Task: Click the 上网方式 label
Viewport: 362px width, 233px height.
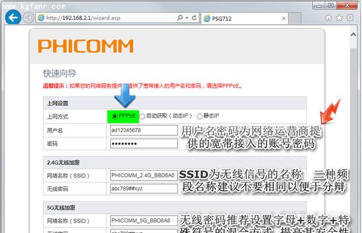Action: [57, 116]
